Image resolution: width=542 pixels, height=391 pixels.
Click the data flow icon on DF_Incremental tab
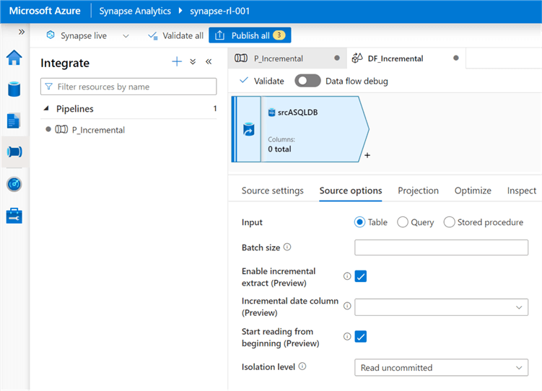click(x=357, y=58)
